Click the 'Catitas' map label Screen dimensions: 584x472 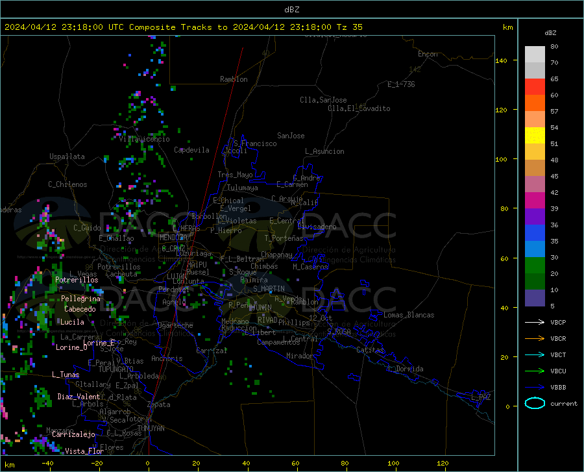click(370, 350)
